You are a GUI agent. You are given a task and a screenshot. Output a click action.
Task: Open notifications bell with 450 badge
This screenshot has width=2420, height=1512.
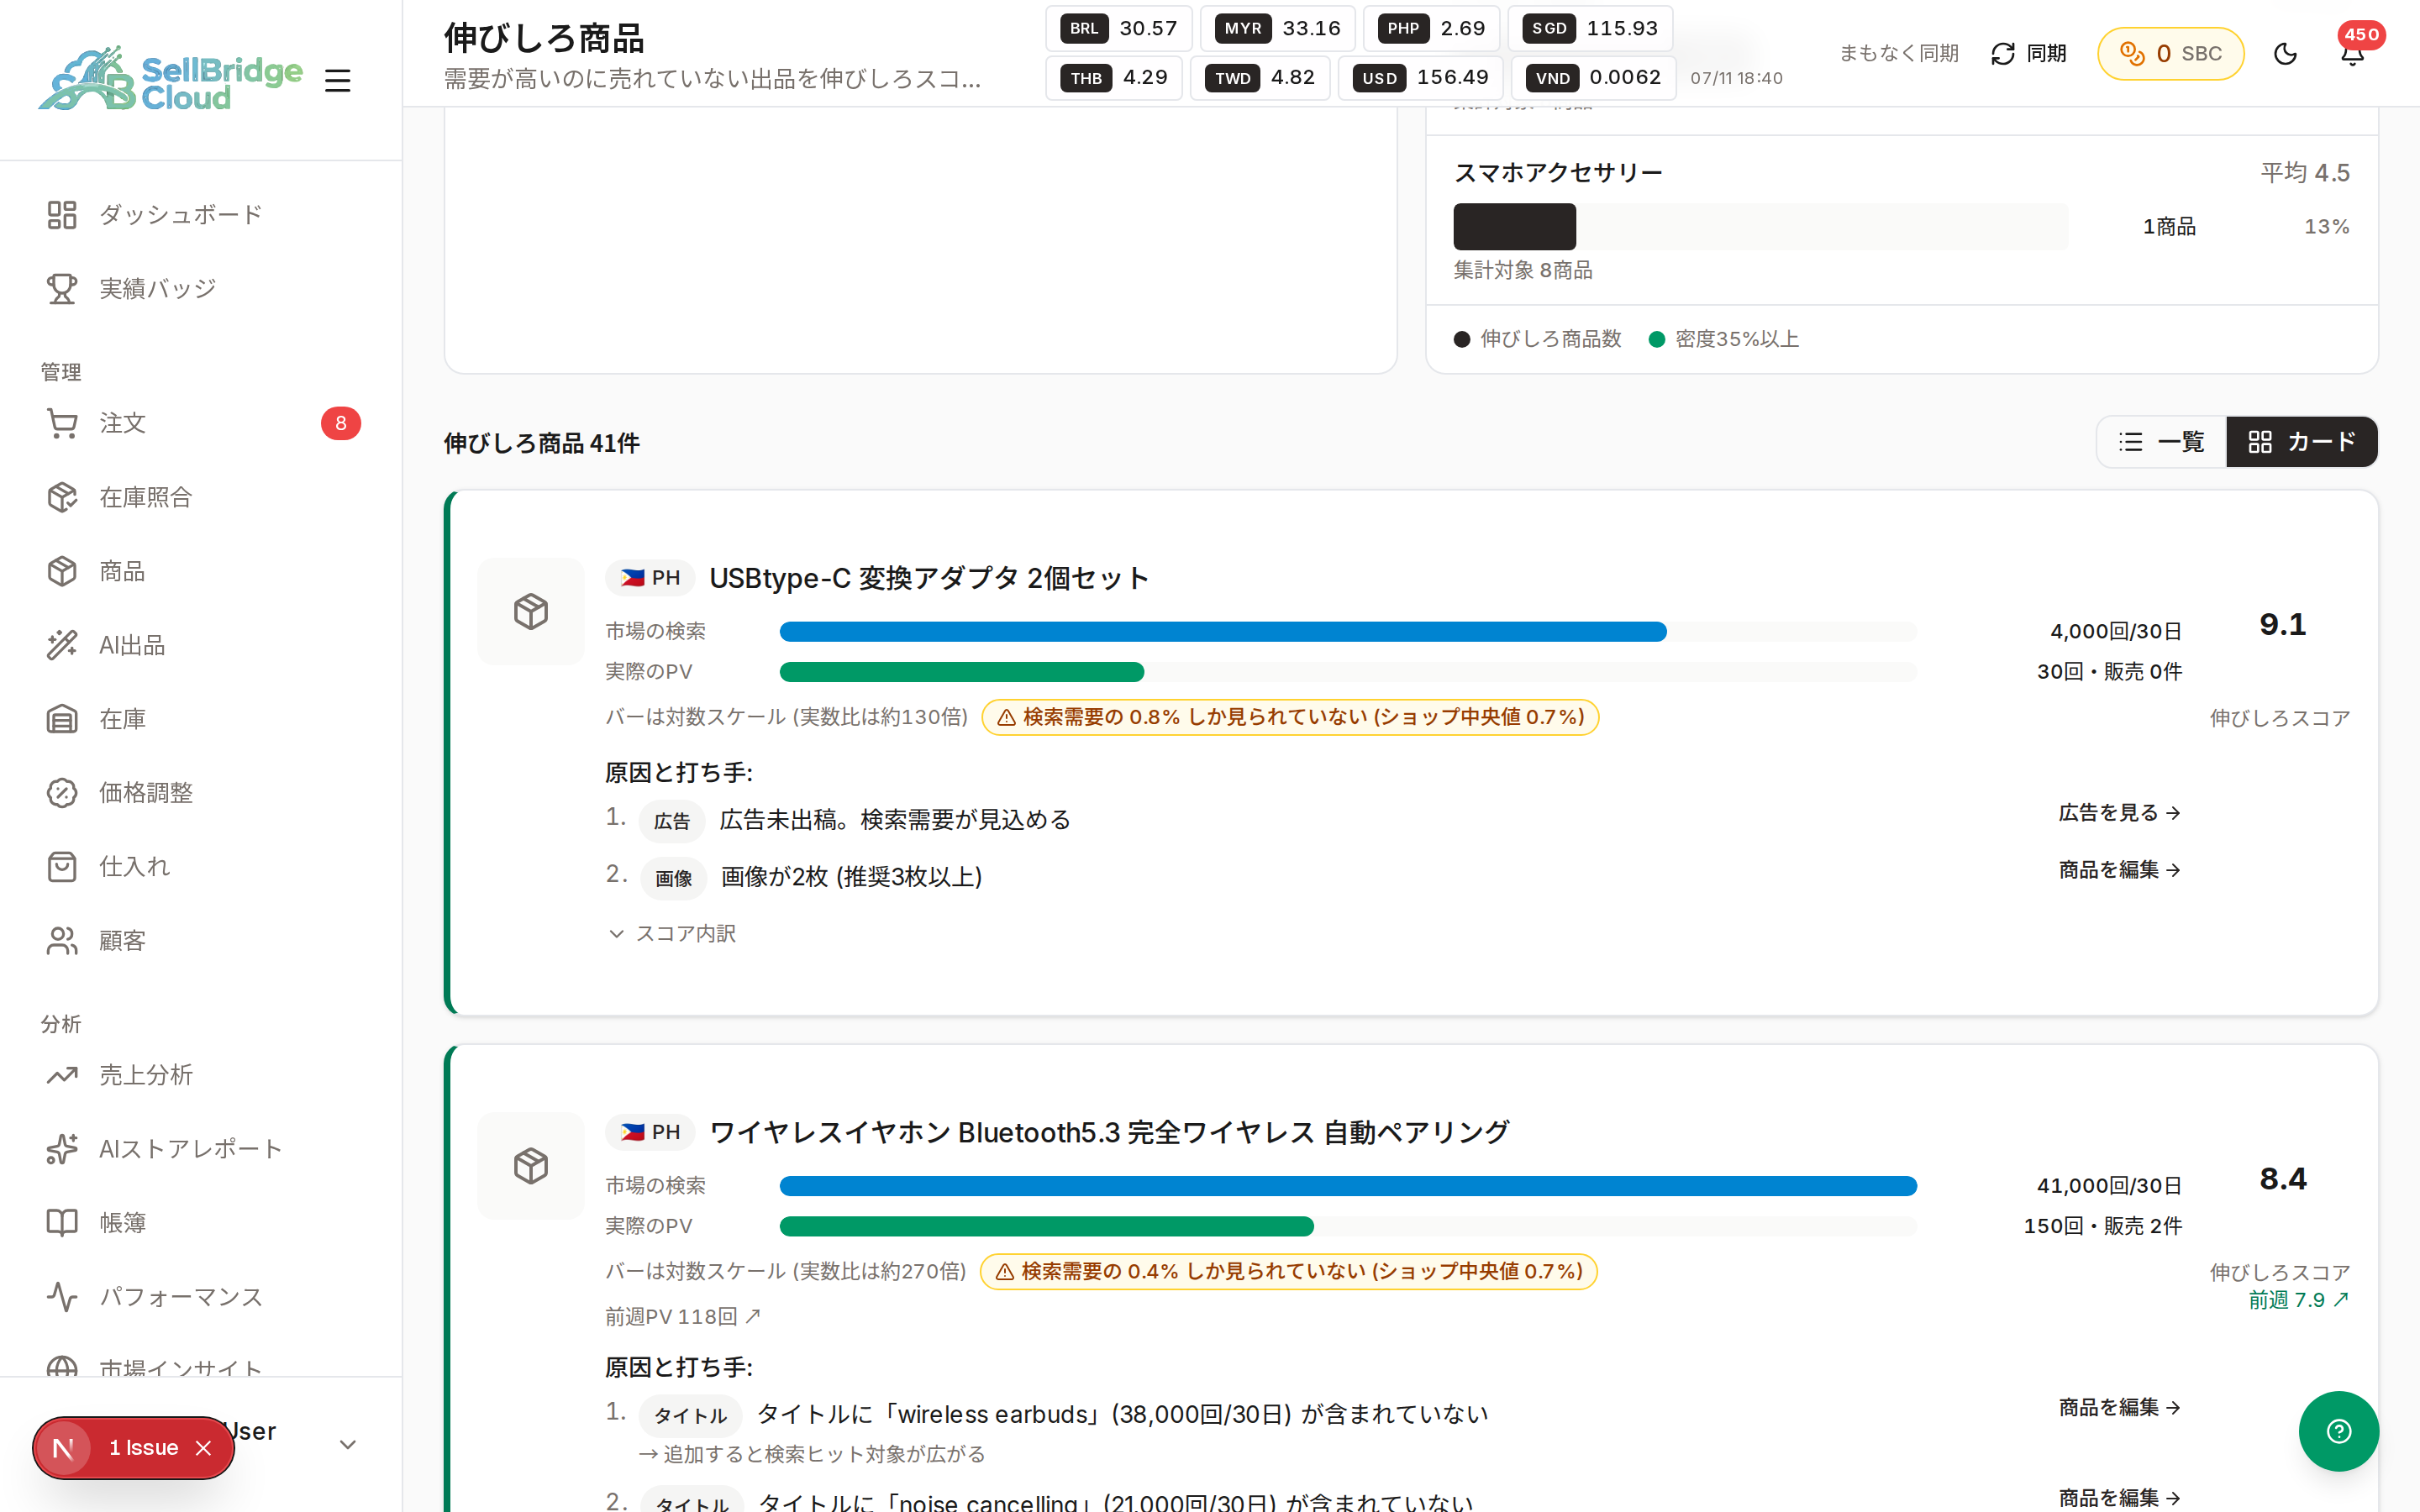pos(2353,53)
